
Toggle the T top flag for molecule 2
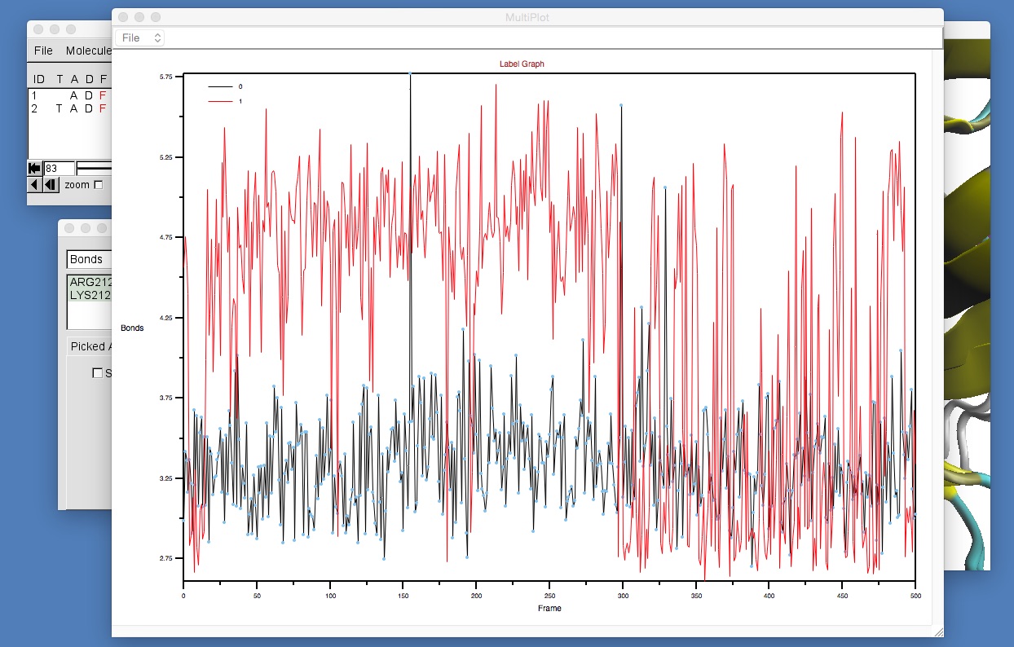(x=60, y=108)
